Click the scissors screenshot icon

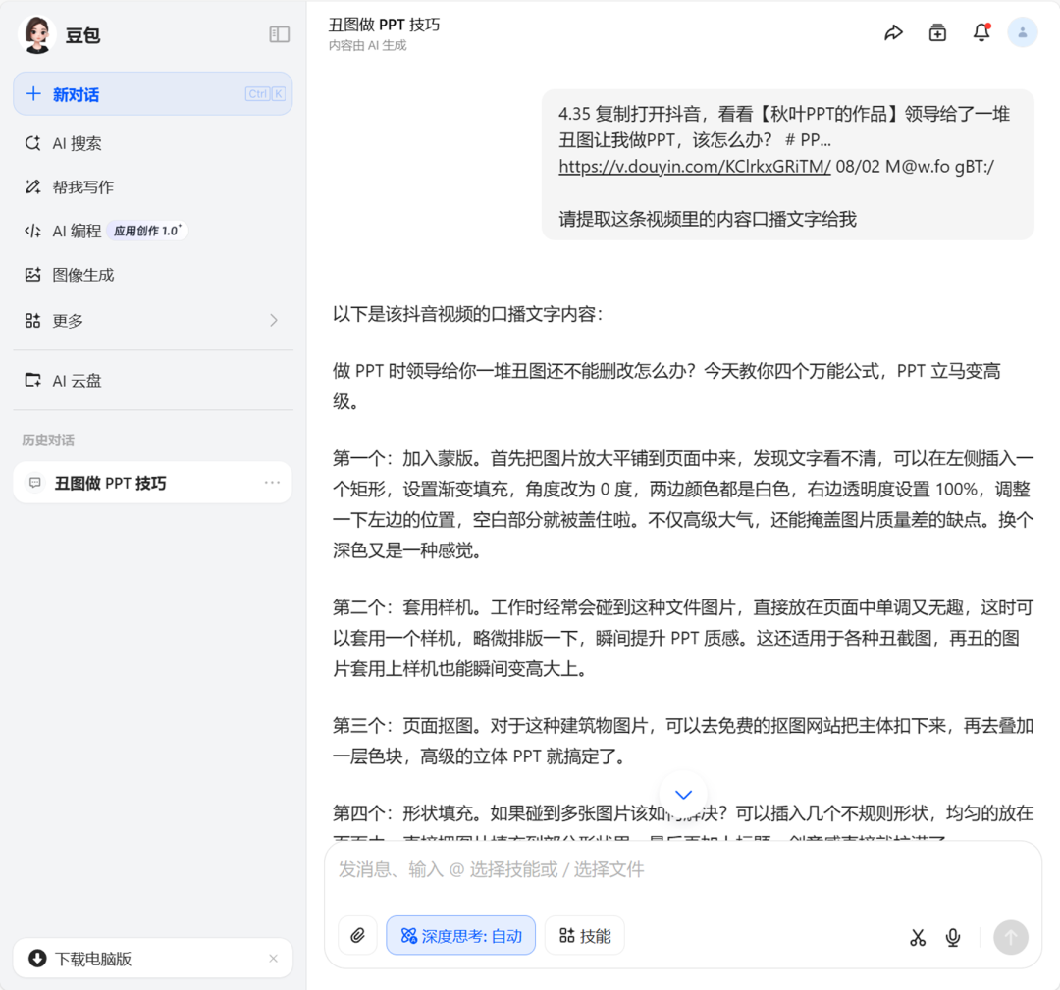[x=918, y=937]
